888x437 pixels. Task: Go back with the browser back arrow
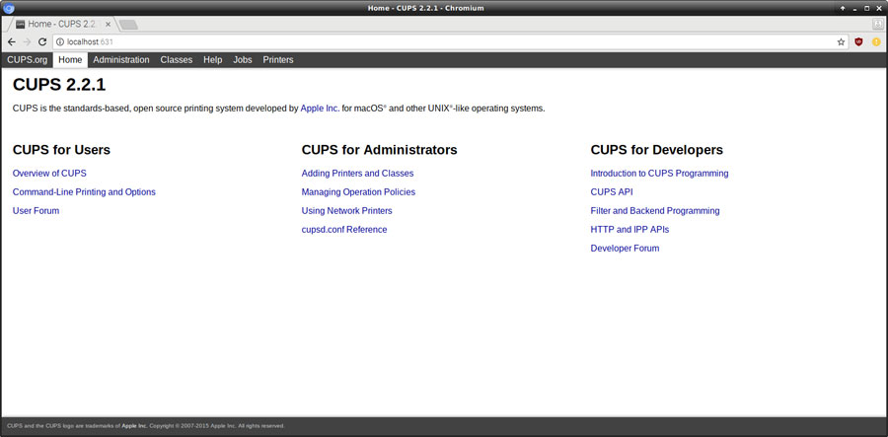coord(11,41)
